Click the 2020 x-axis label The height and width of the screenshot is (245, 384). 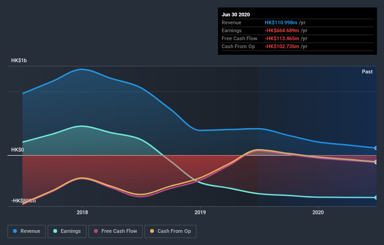coord(318,212)
